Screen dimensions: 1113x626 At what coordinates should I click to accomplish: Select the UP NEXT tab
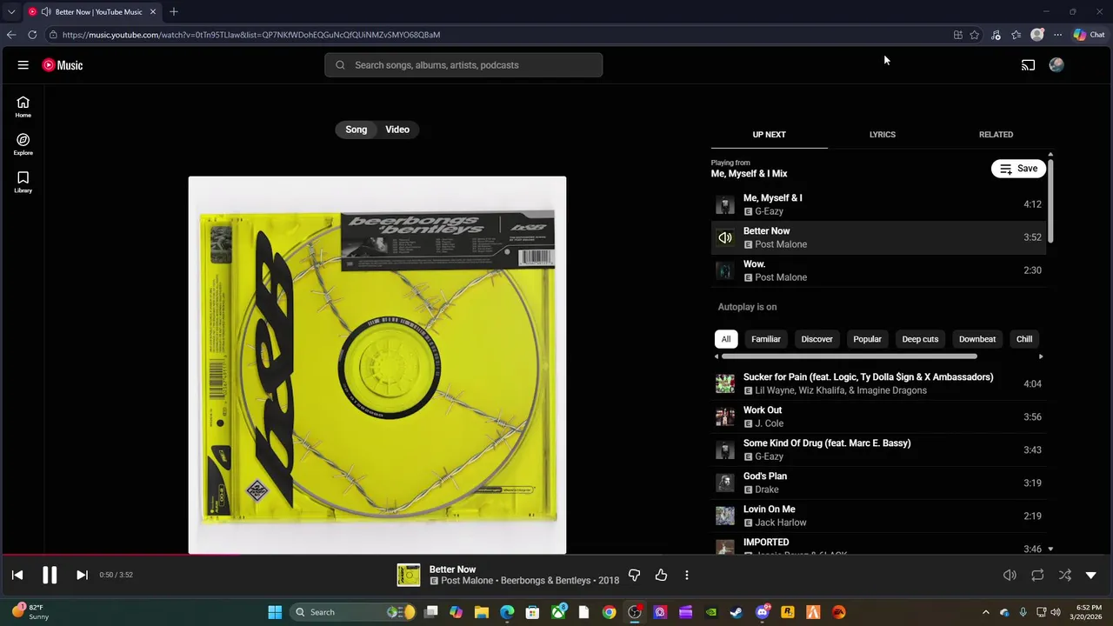coord(769,135)
